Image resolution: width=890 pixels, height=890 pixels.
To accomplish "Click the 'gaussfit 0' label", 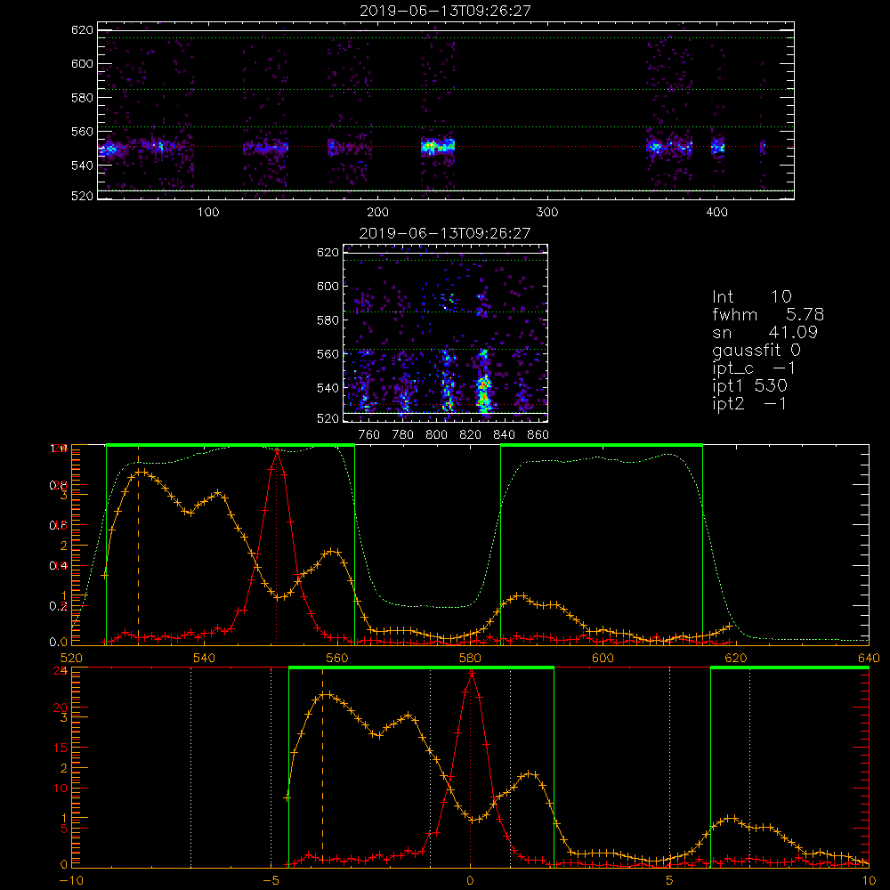I will 756,351.
